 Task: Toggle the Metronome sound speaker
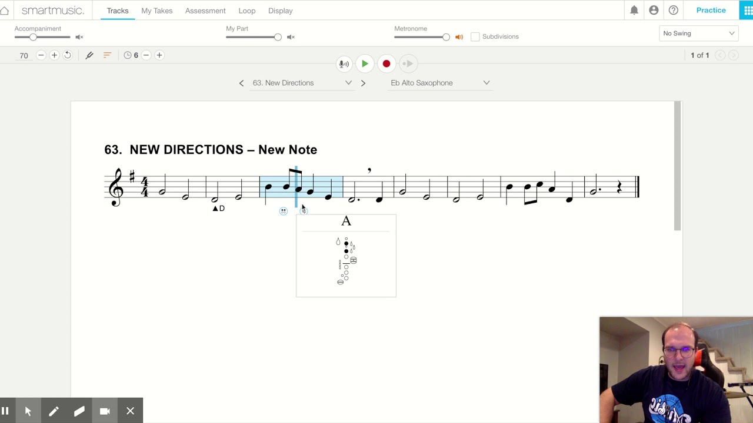[459, 37]
